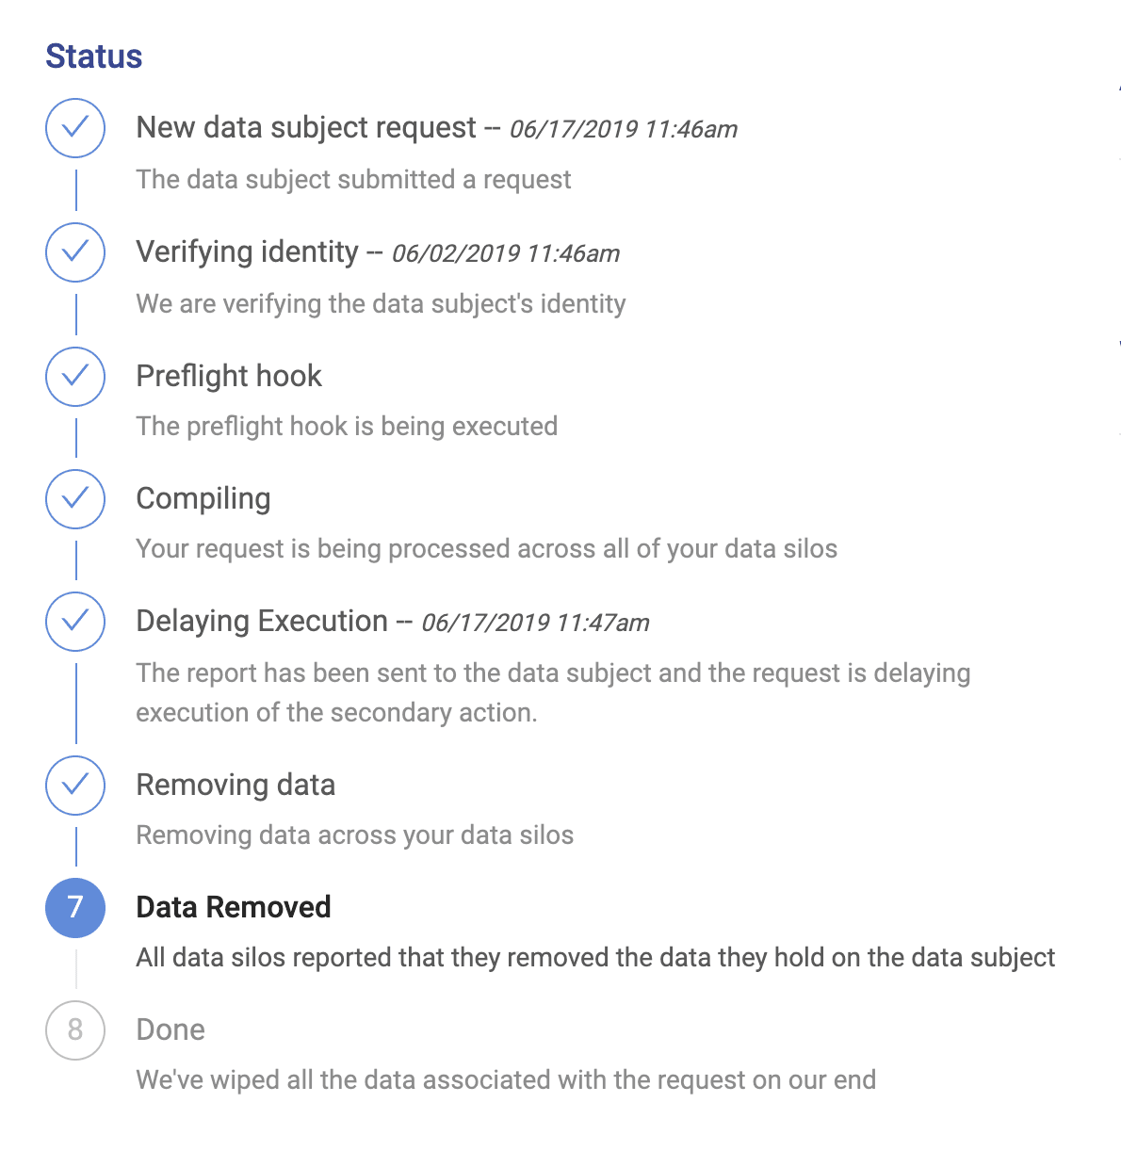The height and width of the screenshot is (1151, 1121).
Task: Click the 06/17/2019 11:47am timestamp
Action: coord(535,623)
